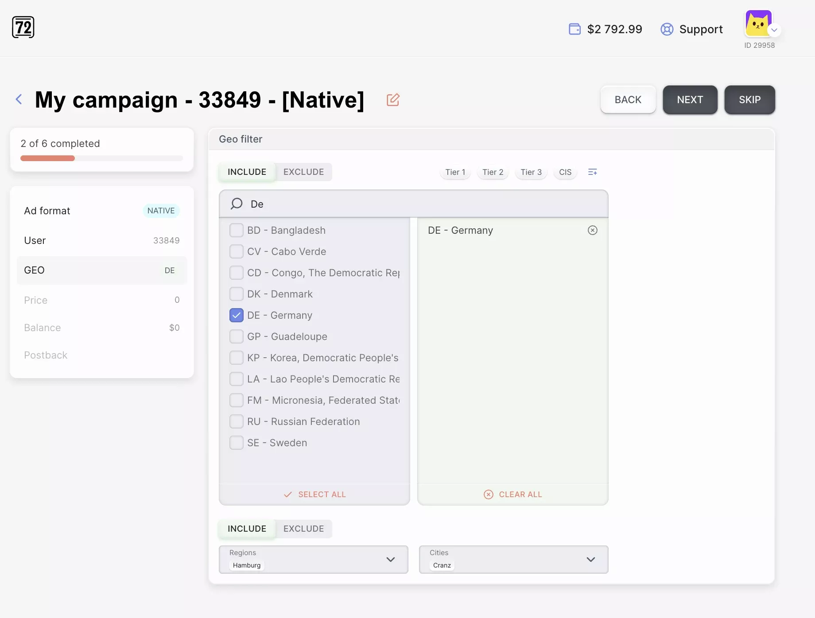Switch country filter to EXCLUDE tab
The height and width of the screenshot is (618, 815).
tap(303, 172)
